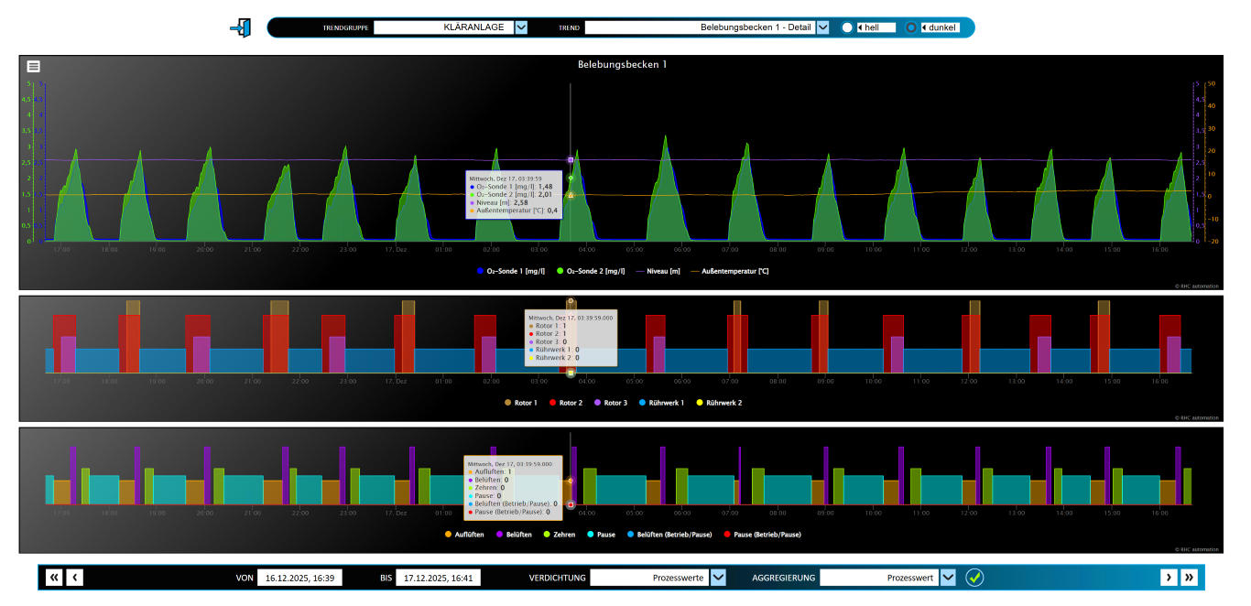Open the Aggregierung dropdown arrow
1251x606 pixels.
pyautogui.click(x=948, y=578)
